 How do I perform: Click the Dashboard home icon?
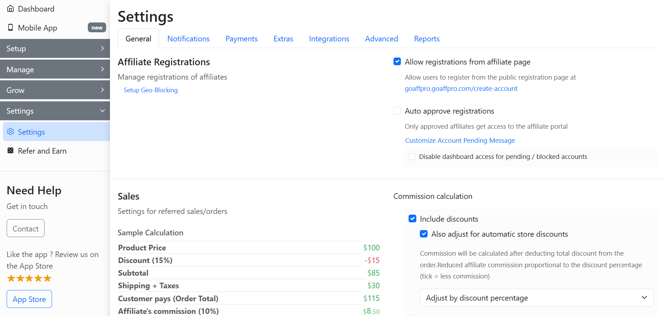click(x=11, y=9)
